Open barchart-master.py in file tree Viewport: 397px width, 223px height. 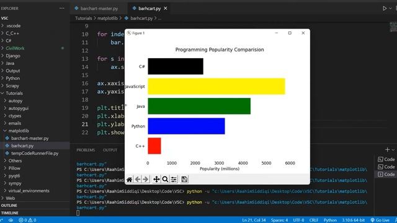coord(35,138)
